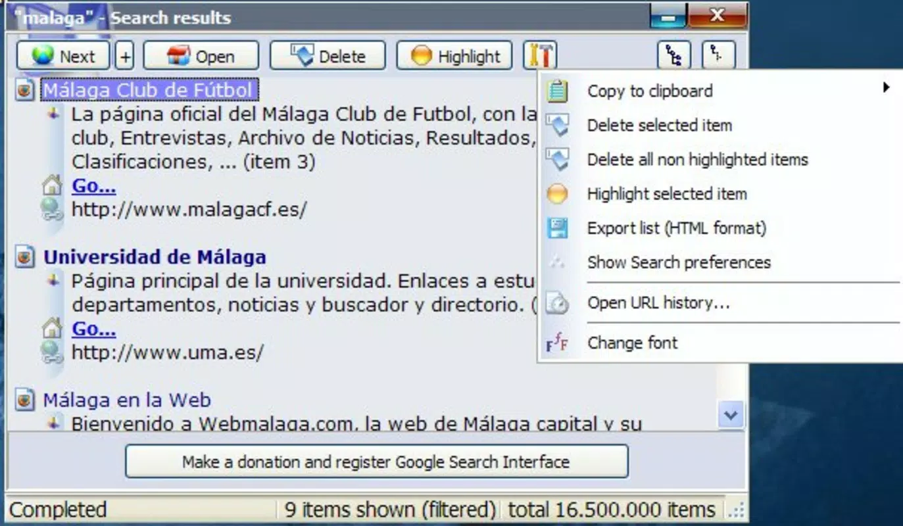Click the globe icon on Next button

[43, 56]
